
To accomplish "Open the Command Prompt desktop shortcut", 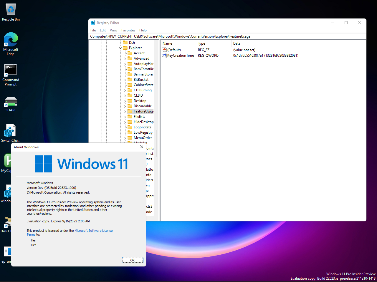I will tap(11, 75).
